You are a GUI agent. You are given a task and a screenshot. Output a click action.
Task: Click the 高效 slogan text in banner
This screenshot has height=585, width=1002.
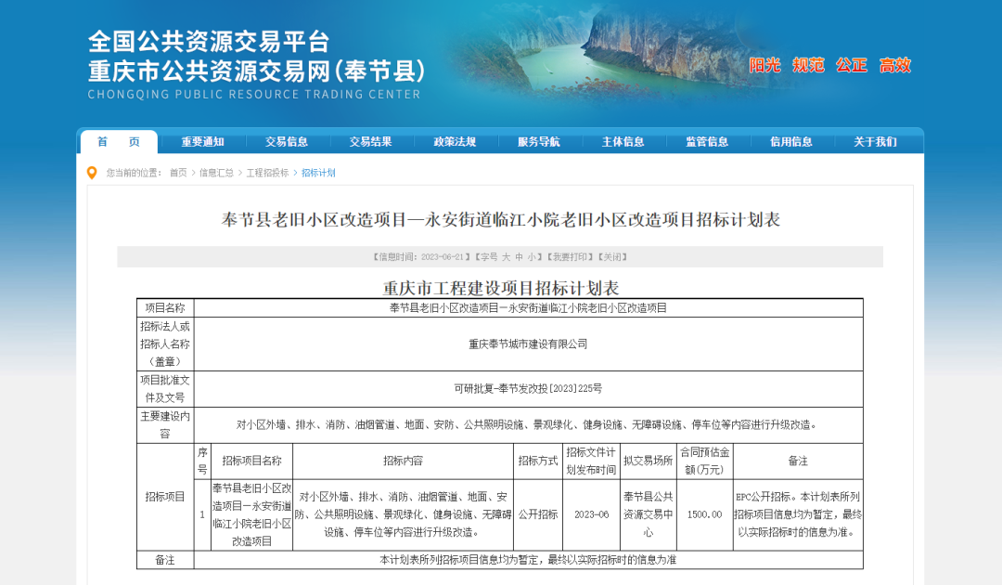pos(895,65)
